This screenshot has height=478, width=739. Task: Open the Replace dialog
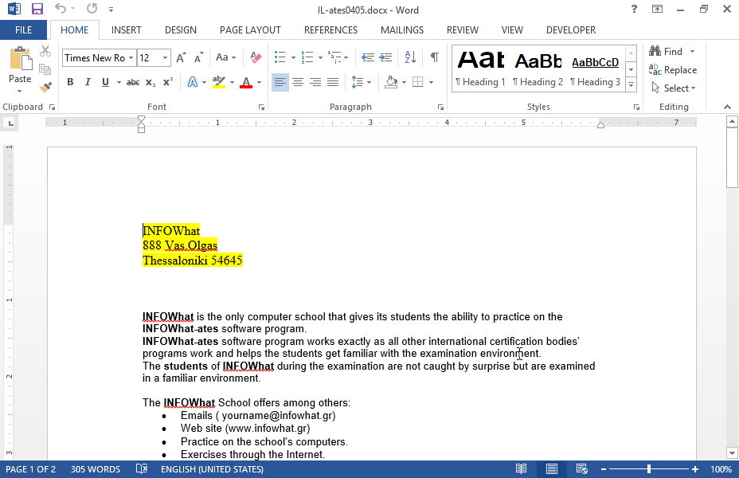coord(673,70)
